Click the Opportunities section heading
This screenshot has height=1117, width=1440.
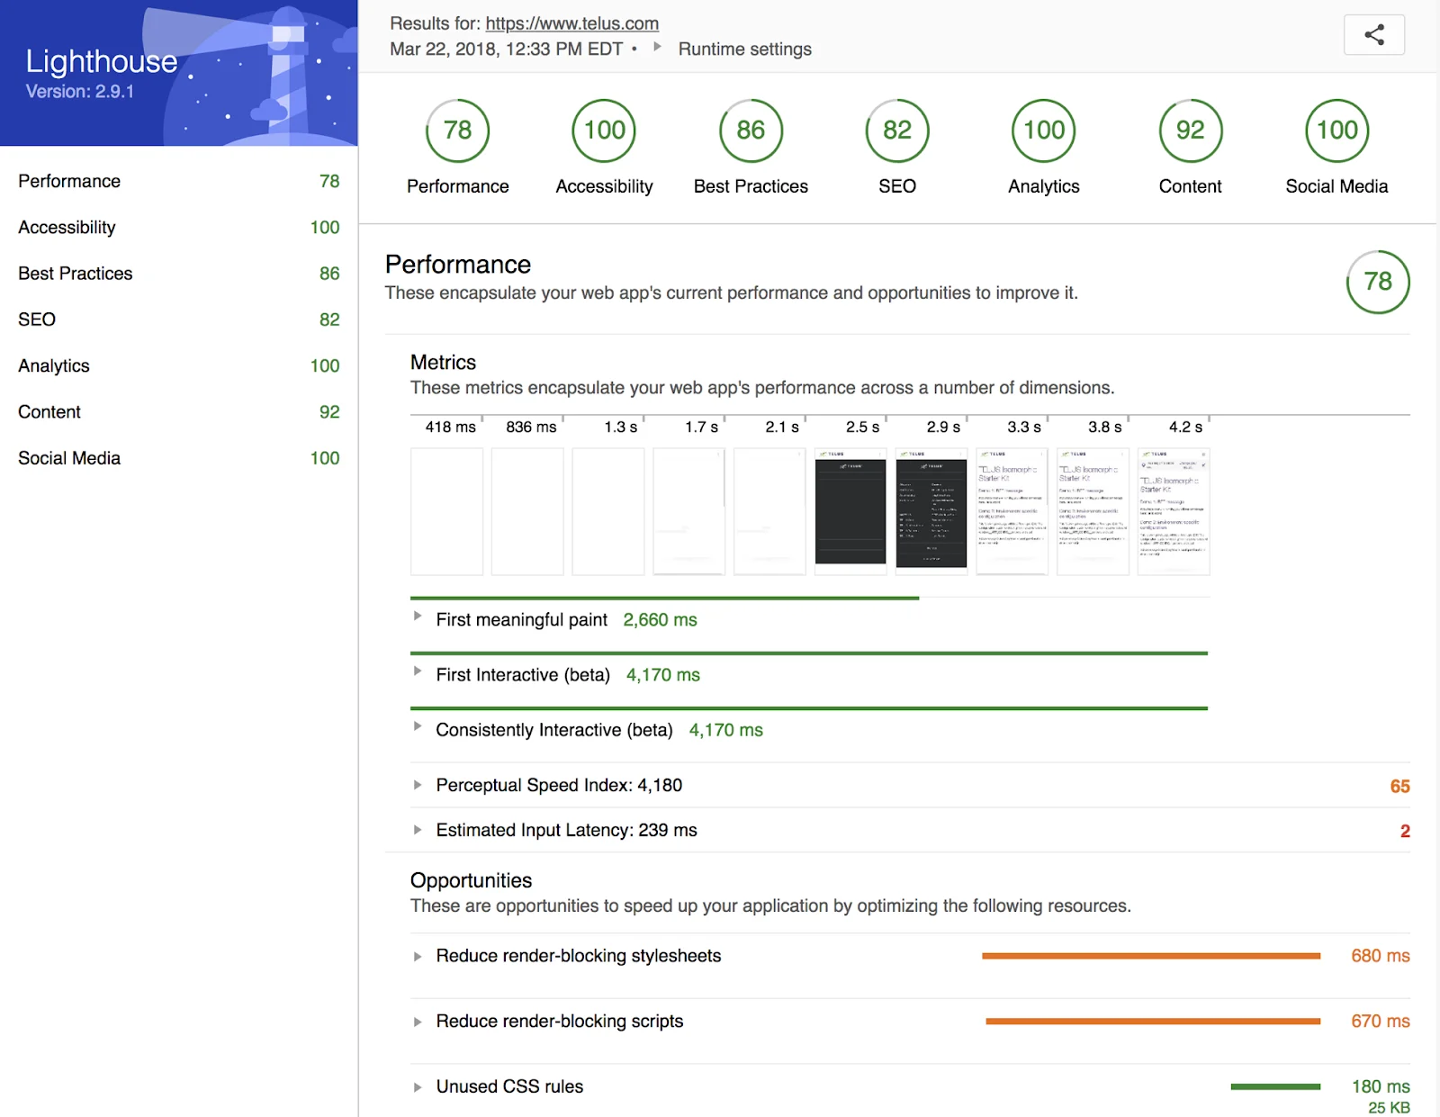pyautogui.click(x=471, y=880)
